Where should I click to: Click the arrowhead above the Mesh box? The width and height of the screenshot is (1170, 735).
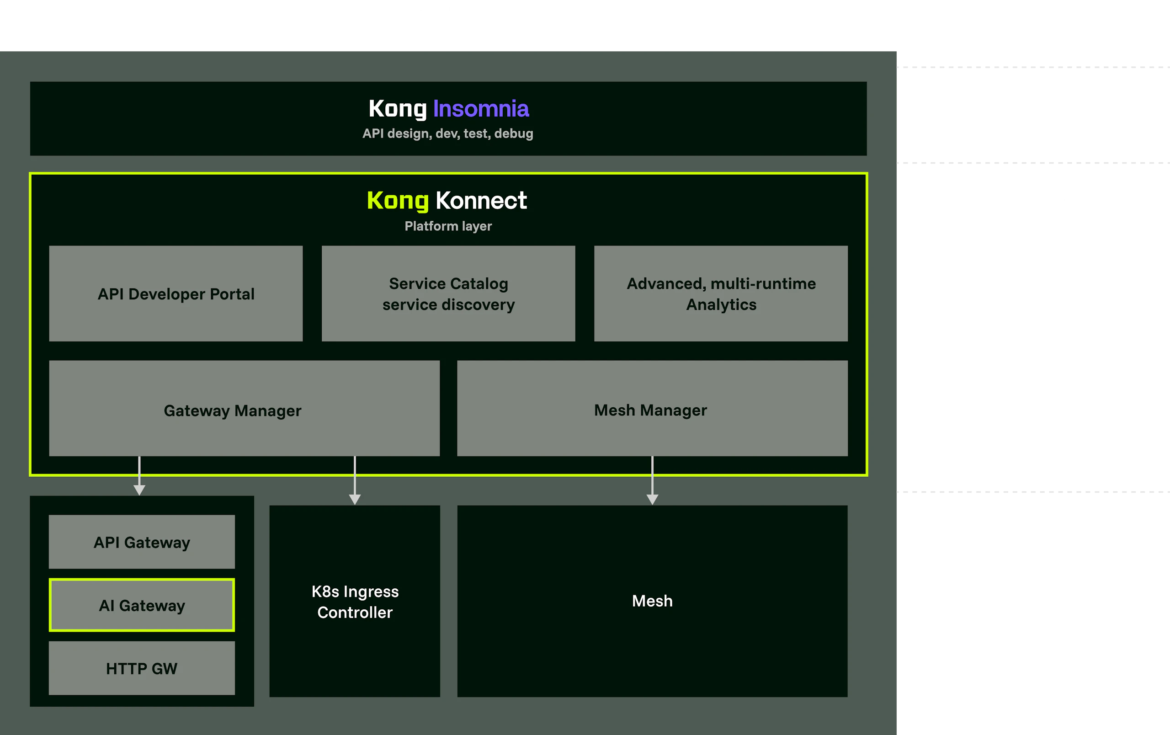tap(652, 499)
